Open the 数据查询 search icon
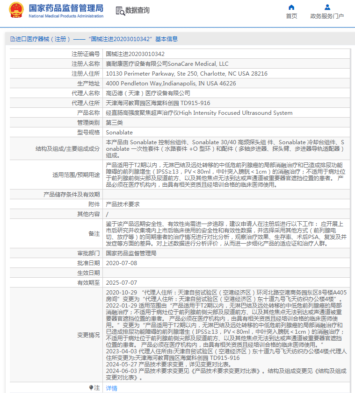 click(120, 11)
